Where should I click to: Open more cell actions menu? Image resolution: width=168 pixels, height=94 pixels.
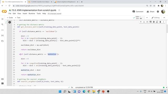[x=164, y=22]
